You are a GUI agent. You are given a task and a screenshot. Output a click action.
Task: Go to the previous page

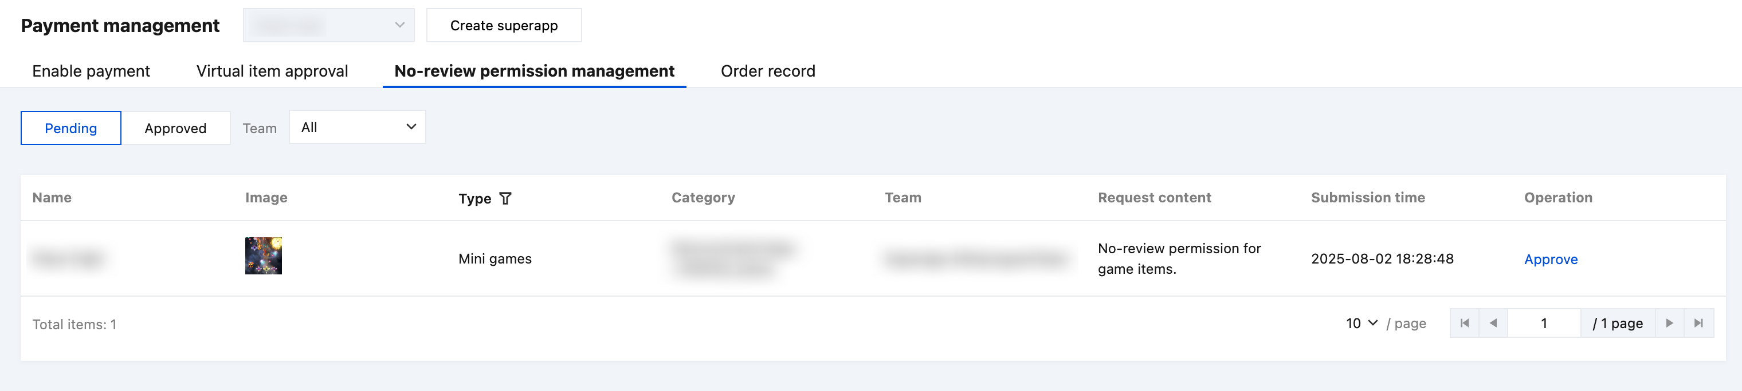point(1493,323)
